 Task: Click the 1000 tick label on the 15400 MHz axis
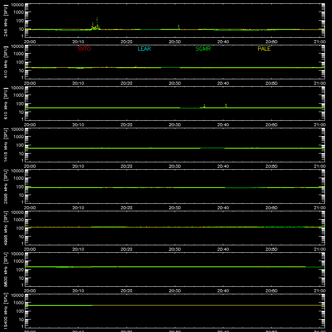[19, 303]
